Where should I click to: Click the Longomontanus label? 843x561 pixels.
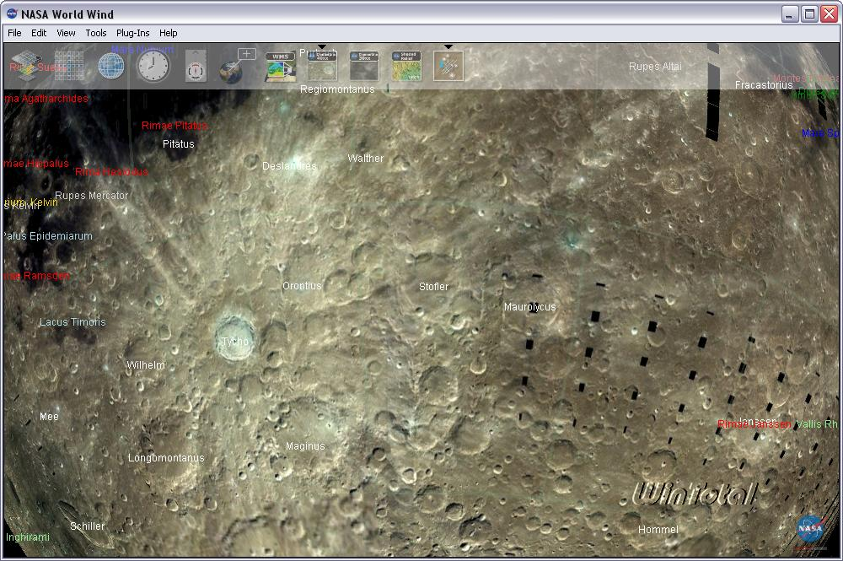166,458
